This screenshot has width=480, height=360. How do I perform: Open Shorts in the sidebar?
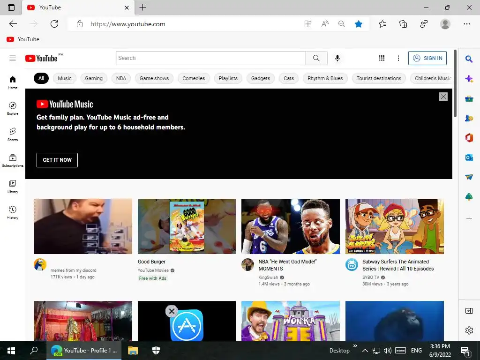point(13,135)
